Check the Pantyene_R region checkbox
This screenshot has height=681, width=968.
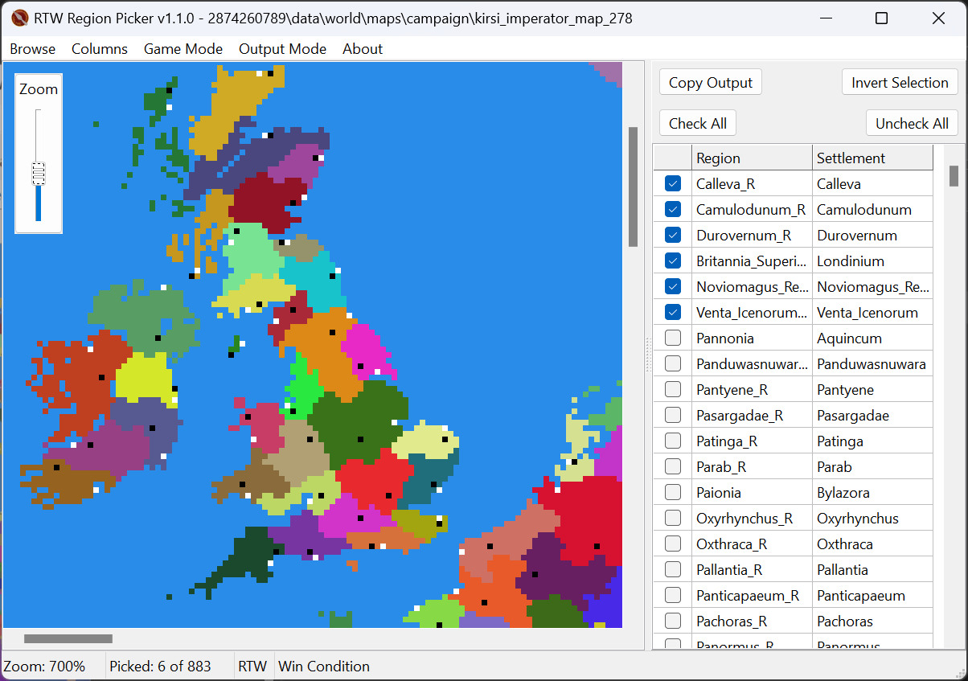tap(673, 390)
